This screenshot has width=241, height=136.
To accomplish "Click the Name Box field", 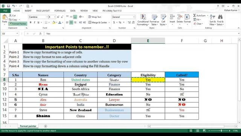I will [10, 34].
